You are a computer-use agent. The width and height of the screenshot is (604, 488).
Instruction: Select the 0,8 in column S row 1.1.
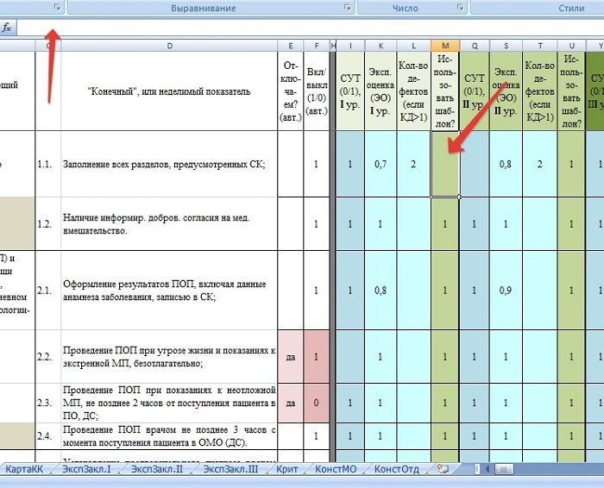506,165
